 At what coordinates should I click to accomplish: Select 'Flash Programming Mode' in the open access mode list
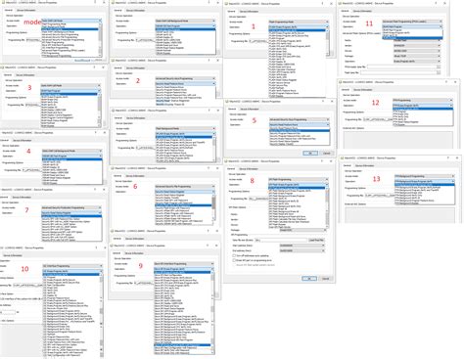click(x=54, y=23)
